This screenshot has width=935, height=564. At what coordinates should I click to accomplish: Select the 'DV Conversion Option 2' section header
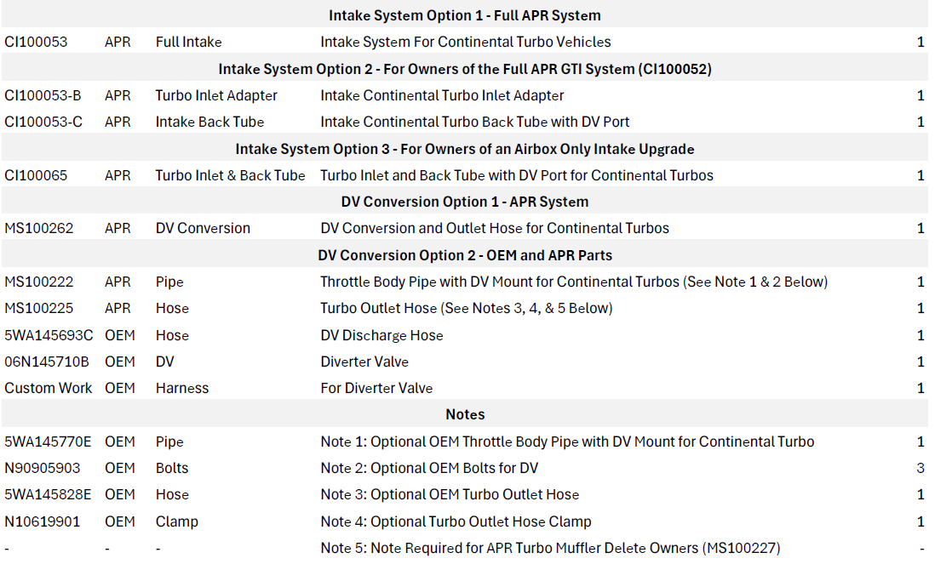click(464, 255)
